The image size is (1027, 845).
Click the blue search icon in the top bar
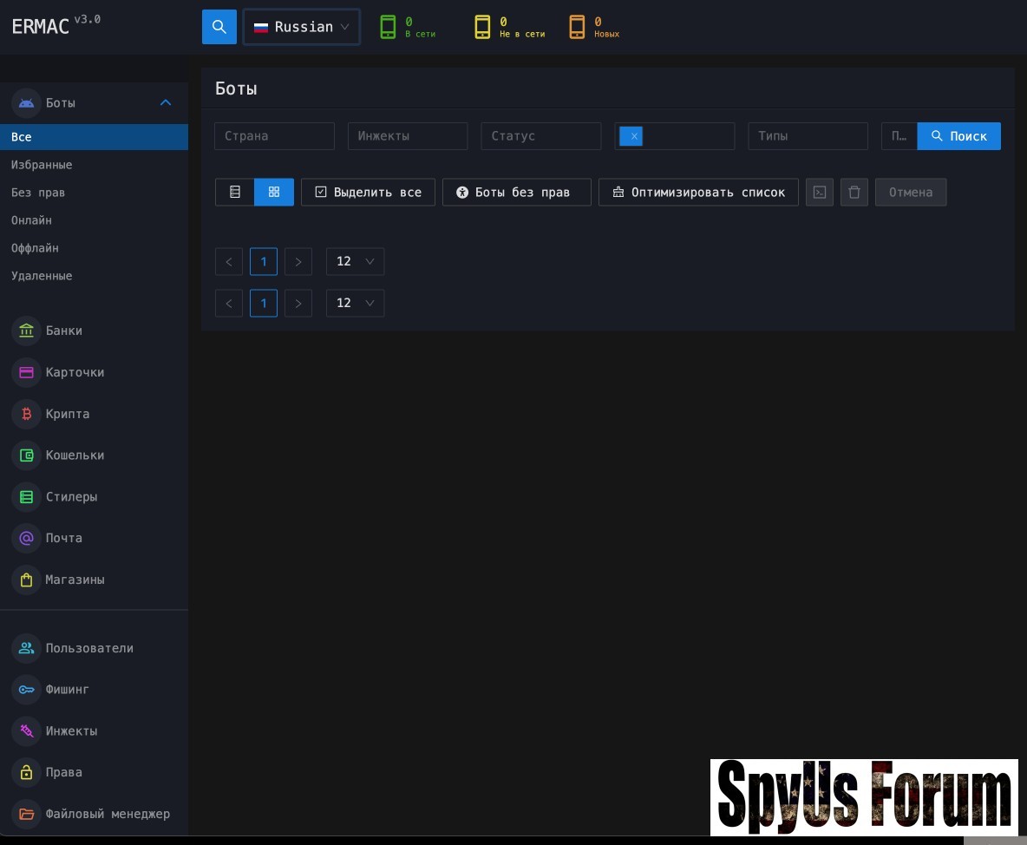point(219,27)
